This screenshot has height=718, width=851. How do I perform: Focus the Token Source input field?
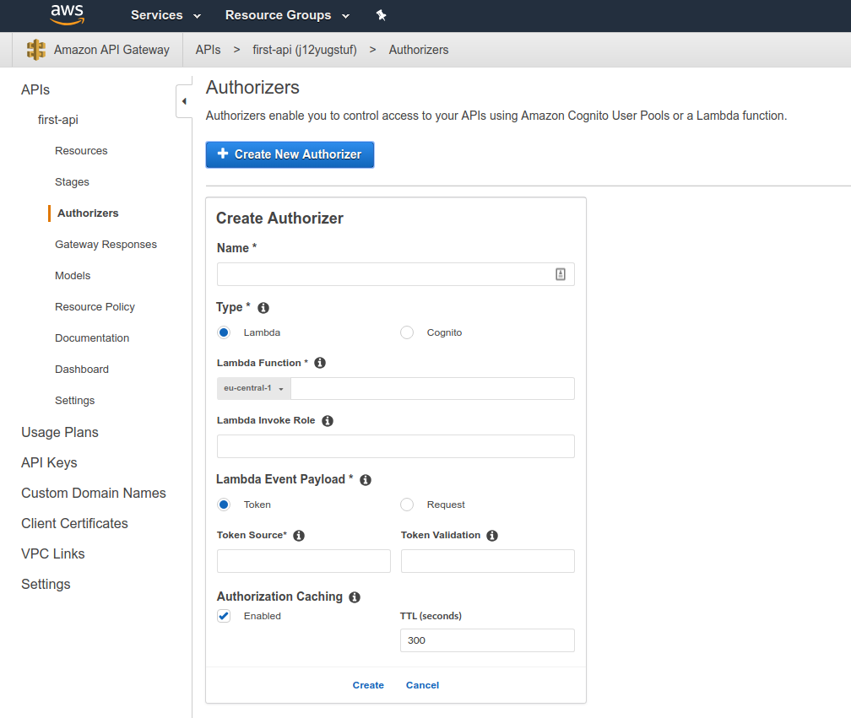303,561
